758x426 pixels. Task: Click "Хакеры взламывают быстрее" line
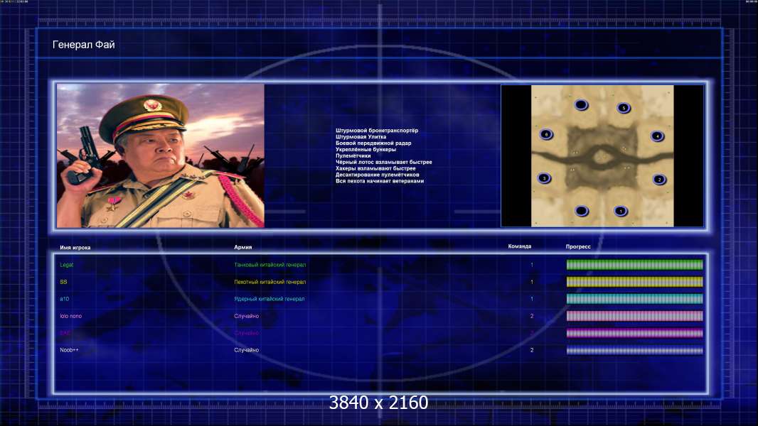click(x=375, y=168)
